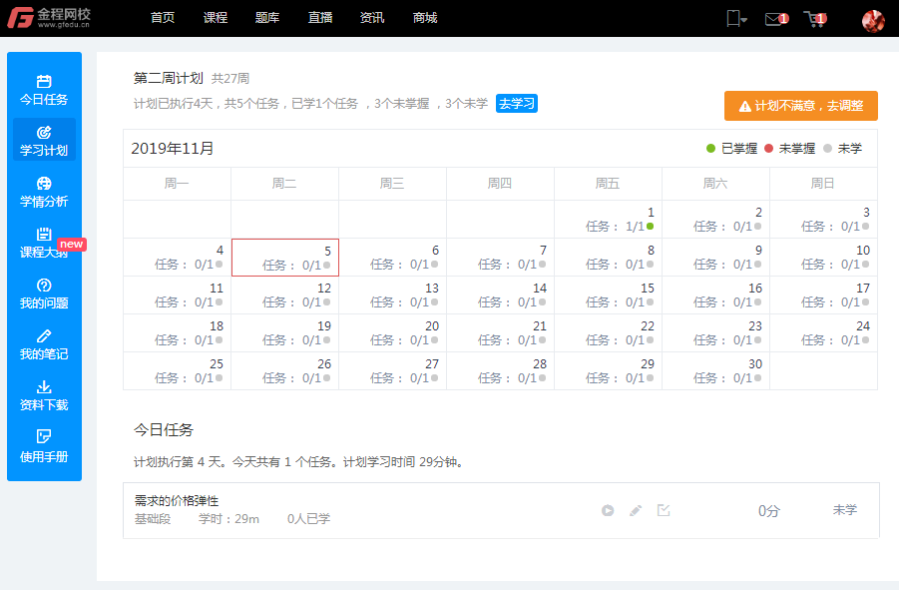
Task: Select November 1 in the calendar
Action: point(609,220)
